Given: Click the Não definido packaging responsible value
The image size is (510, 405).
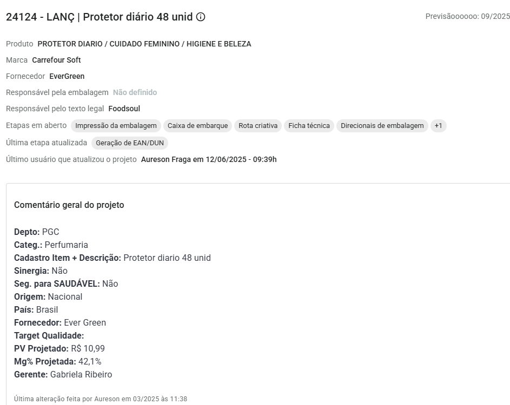Looking at the screenshot, I should pyautogui.click(x=135, y=92).
